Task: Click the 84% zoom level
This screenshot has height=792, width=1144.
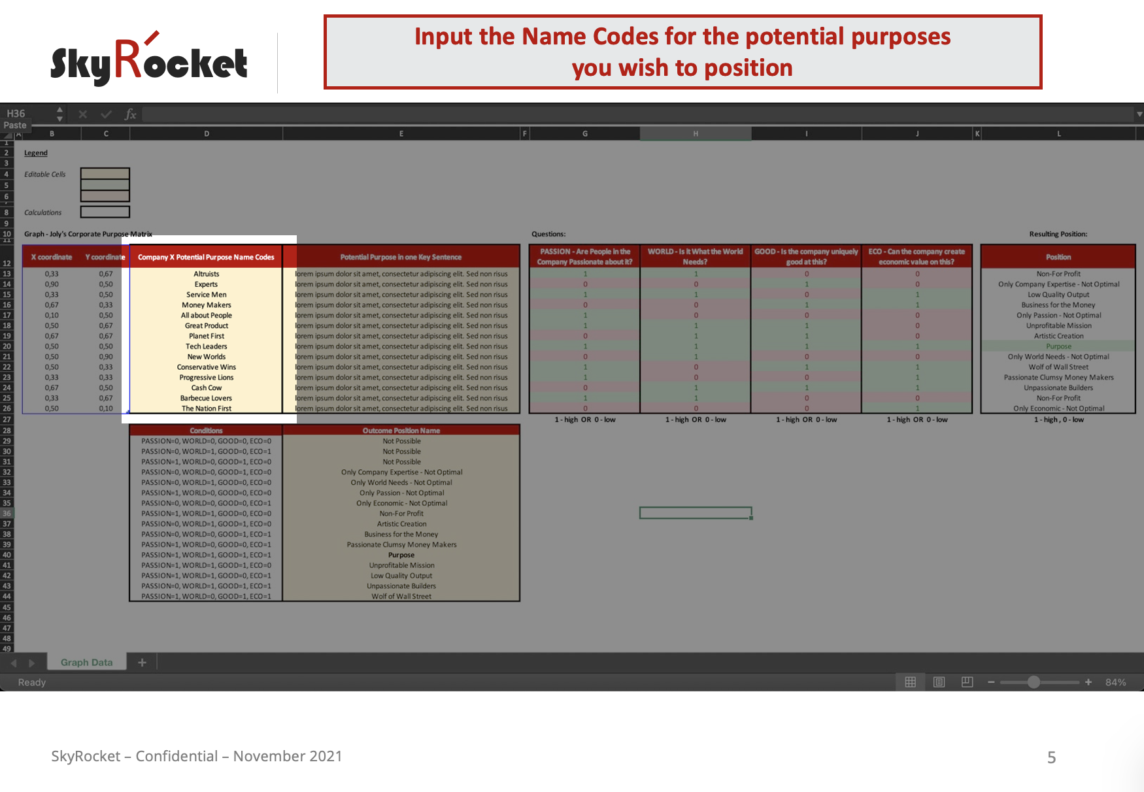Action: click(x=1116, y=682)
